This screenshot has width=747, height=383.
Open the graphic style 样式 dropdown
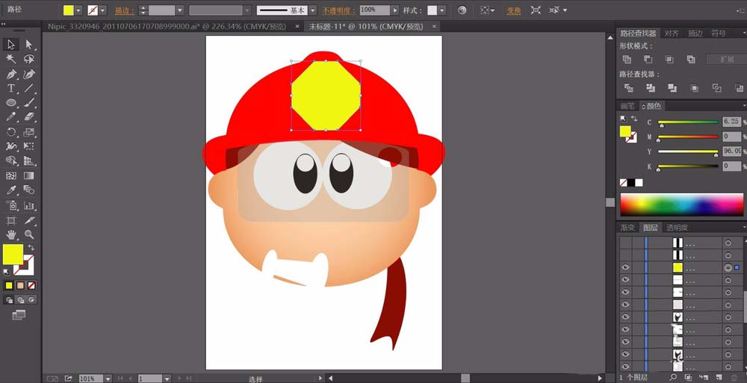pyautogui.click(x=442, y=10)
